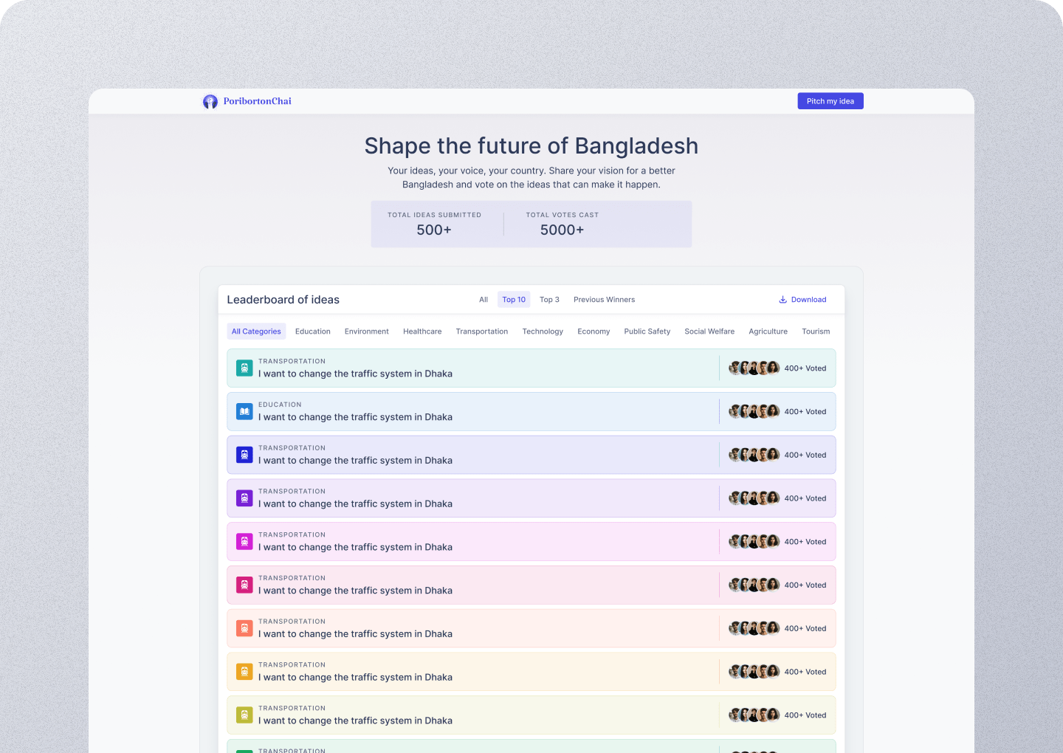
Task: Click the magenta transportation category icon
Action: 244,542
